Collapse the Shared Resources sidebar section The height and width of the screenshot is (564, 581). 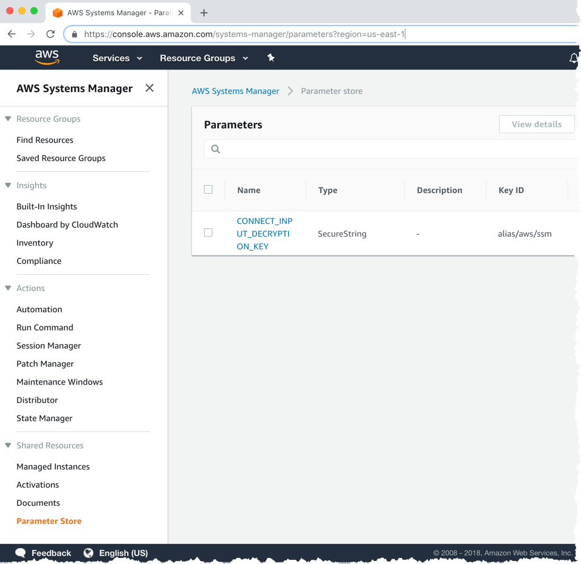pos(8,445)
